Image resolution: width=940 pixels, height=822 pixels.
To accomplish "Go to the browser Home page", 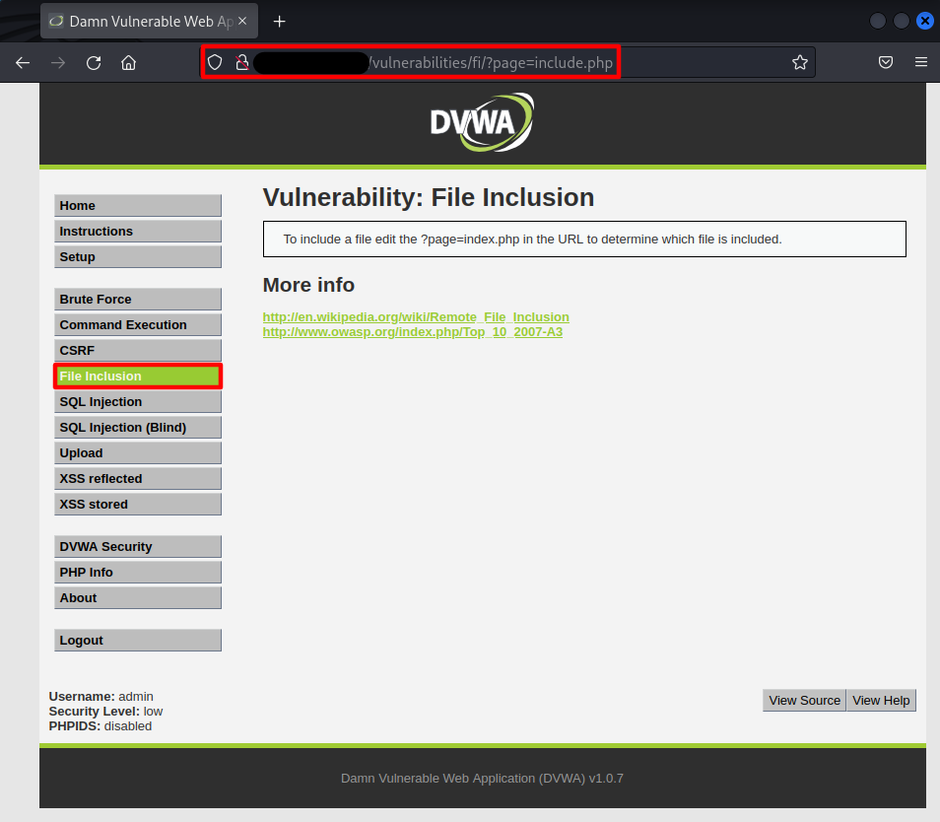I will coord(128,63).
